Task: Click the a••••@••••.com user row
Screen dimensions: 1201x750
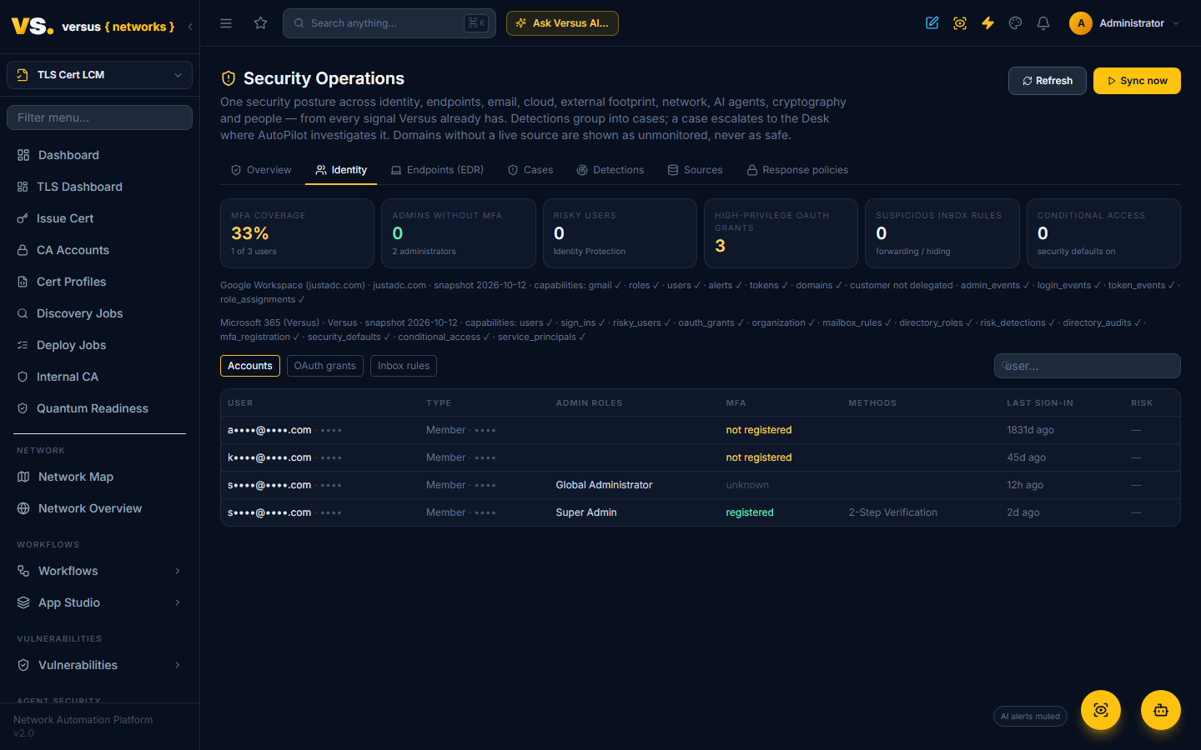Action: coord(701,430)
